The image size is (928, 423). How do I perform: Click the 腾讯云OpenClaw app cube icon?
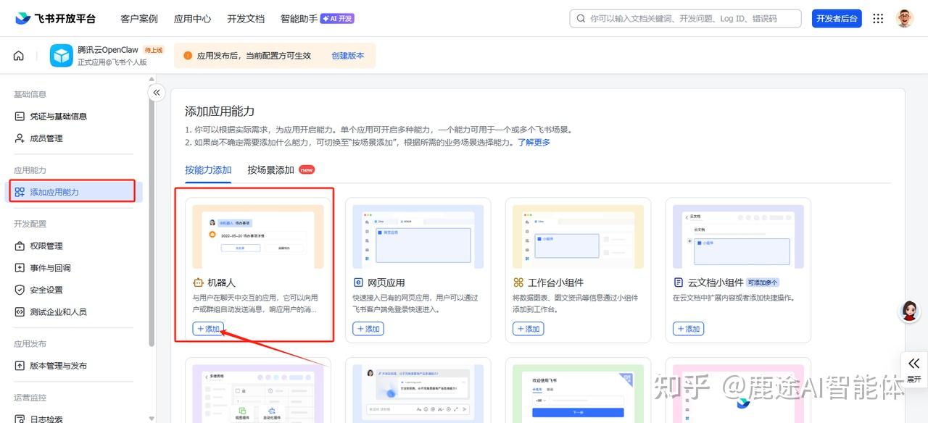[62, 56]
